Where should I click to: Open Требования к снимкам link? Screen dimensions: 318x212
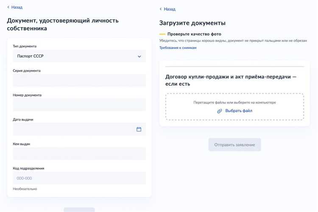[x=178, y=47]
